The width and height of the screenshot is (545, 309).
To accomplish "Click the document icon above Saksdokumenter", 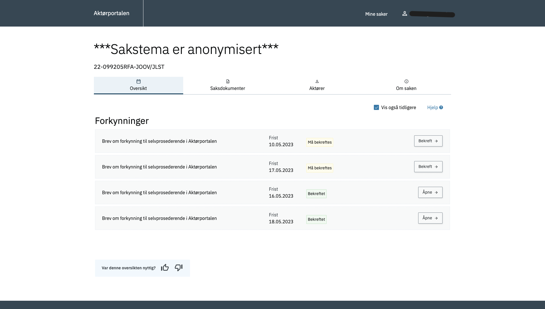I will (228, 81).
